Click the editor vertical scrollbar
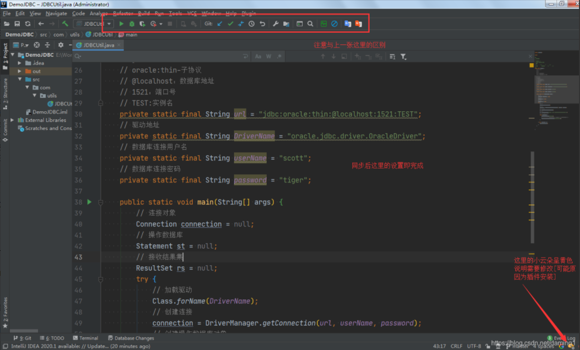 coord(532,198)
